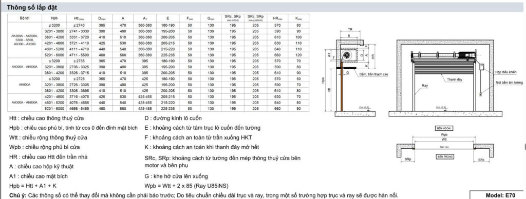The image size is (526, 199).
Task: Click the 'SRc' dimension label in plan view
Action: coord(481,160)
